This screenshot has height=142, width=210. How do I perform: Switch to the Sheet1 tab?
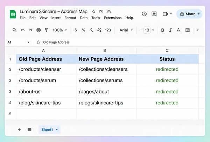[50, 130]
